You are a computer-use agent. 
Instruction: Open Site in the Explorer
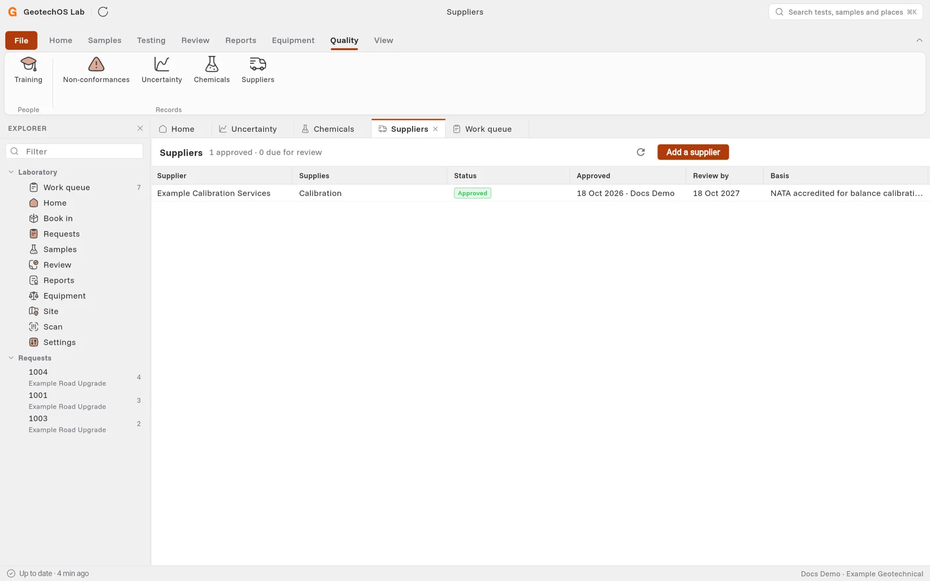74,311
